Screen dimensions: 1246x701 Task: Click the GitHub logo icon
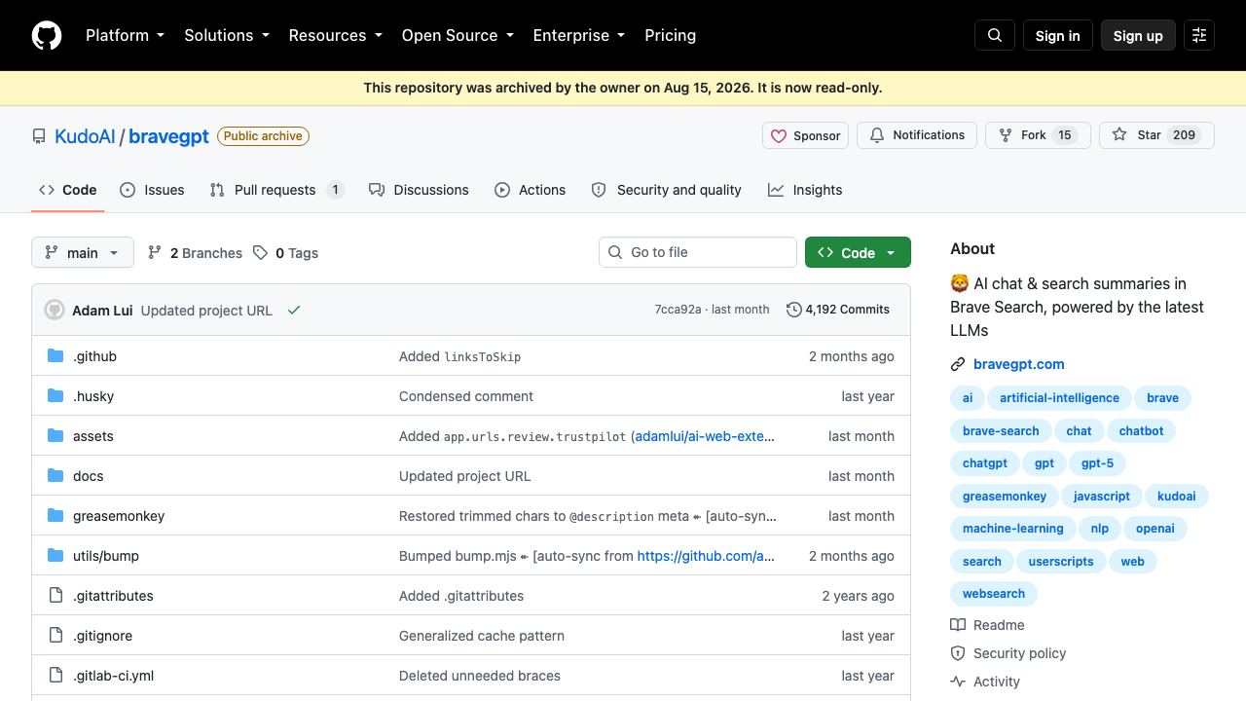(x=47, y=35)
